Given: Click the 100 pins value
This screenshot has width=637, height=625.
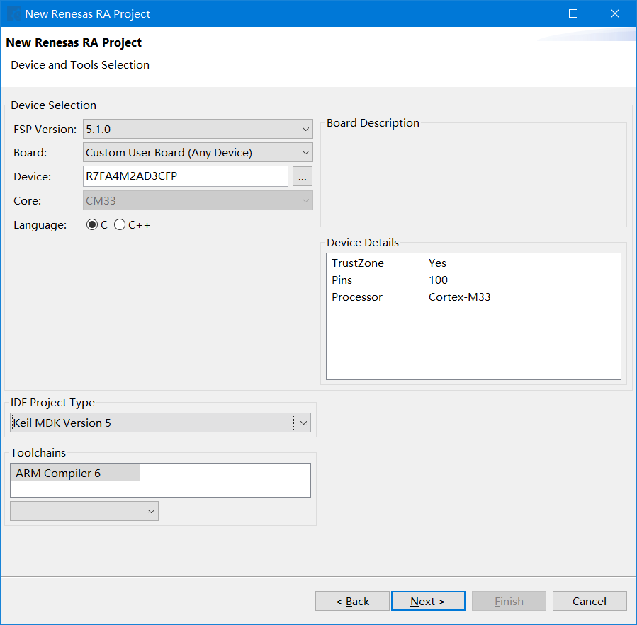Looking at the screenshot, I should coord(438,280).
